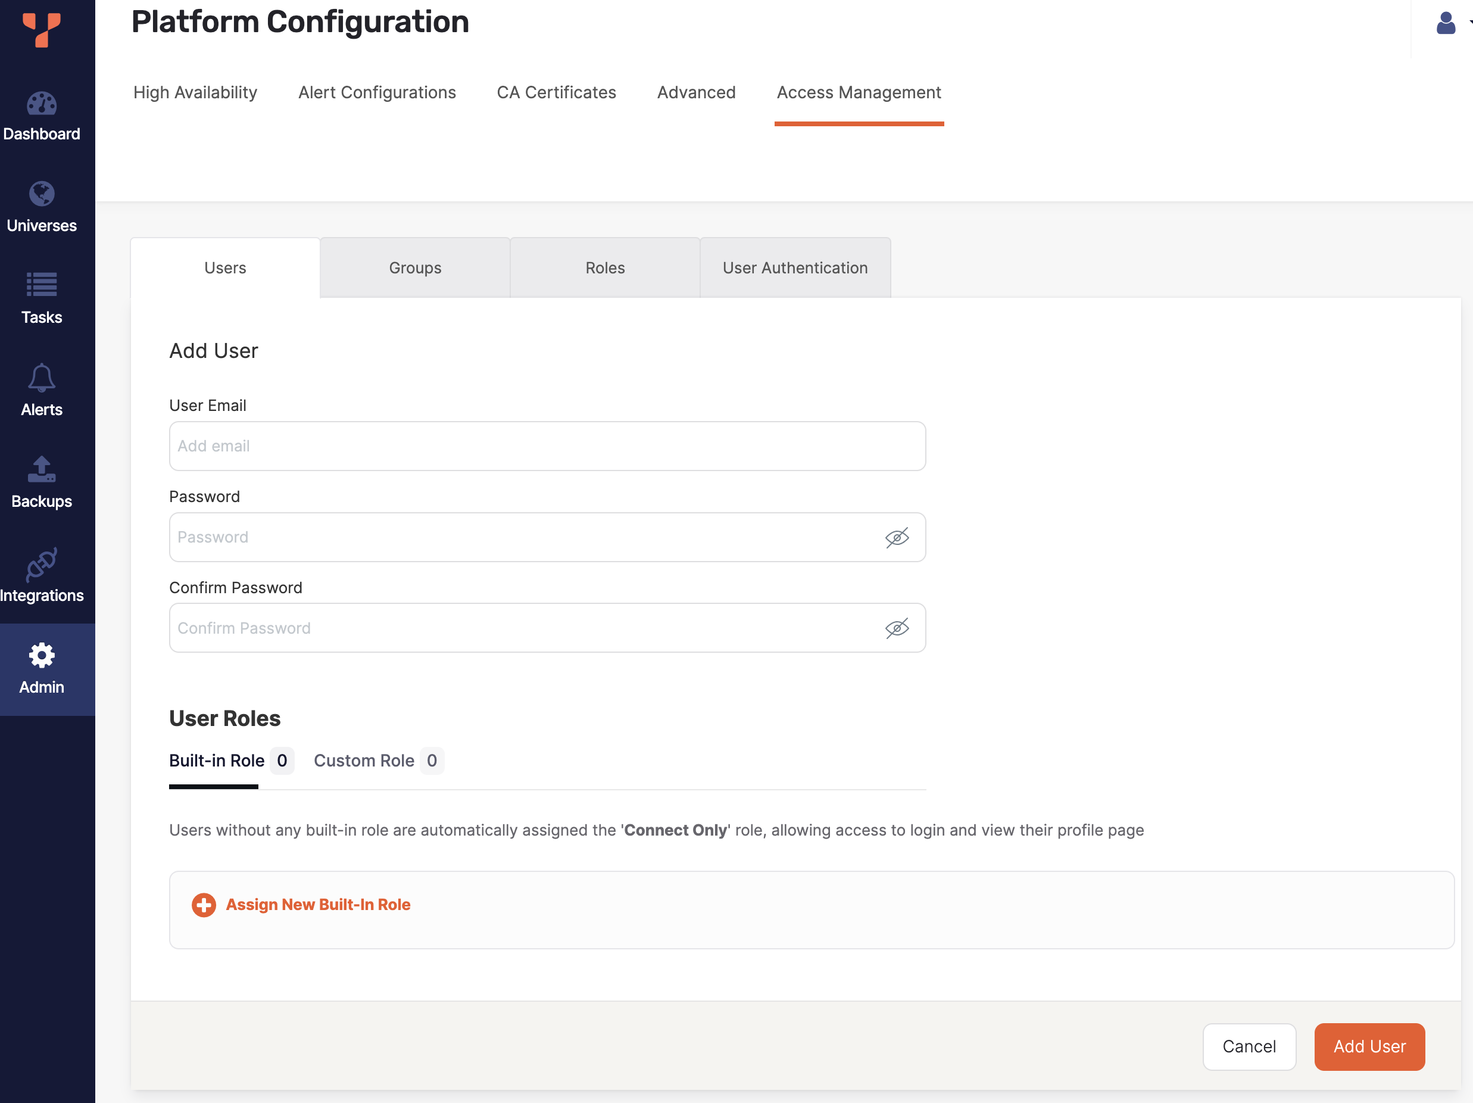Go to Universes via globe icon
This screenshot has height=1103, width=1473.
point(41,195)
